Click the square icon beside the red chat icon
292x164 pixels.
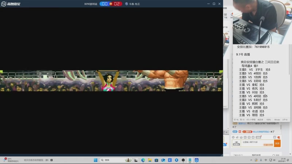(x=274, y=137)
